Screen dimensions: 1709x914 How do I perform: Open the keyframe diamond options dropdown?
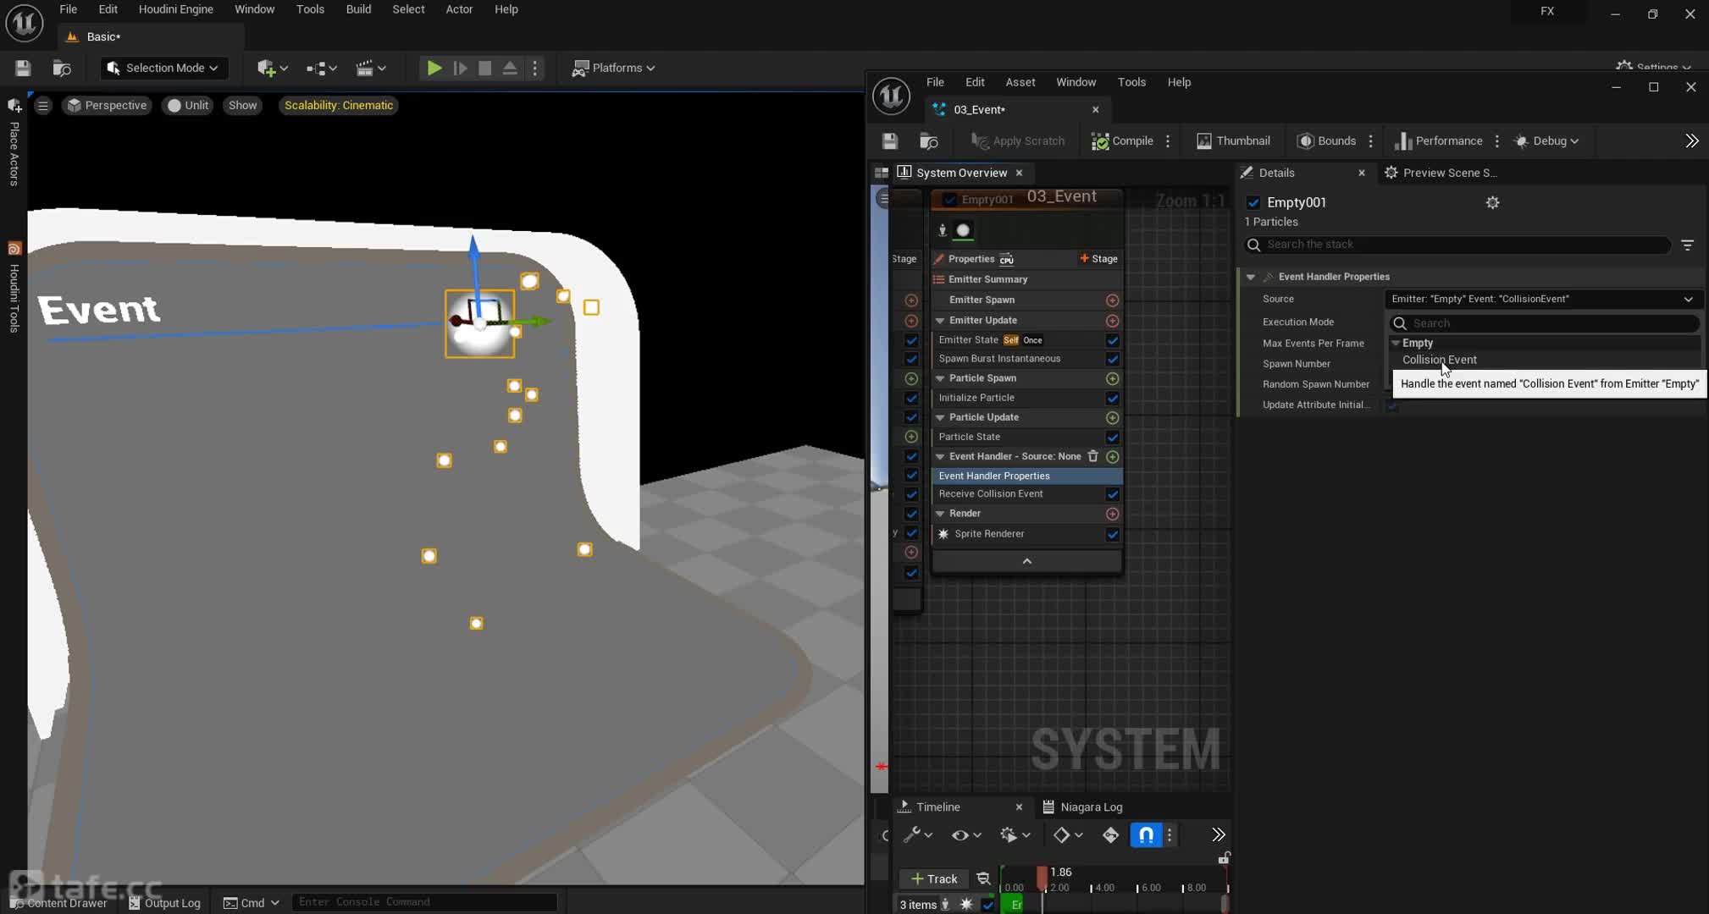1067,835
